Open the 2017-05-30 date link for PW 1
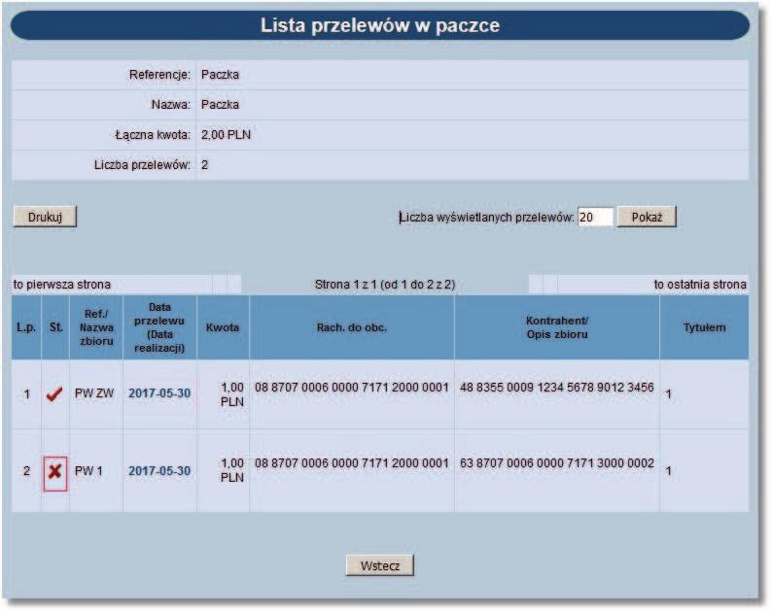The height and width of the screenshot is (612, 772). [x=159, y=471]
